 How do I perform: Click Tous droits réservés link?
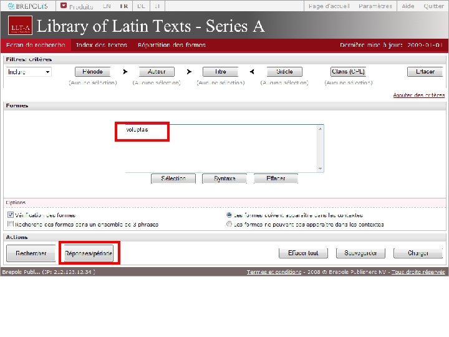418,272
